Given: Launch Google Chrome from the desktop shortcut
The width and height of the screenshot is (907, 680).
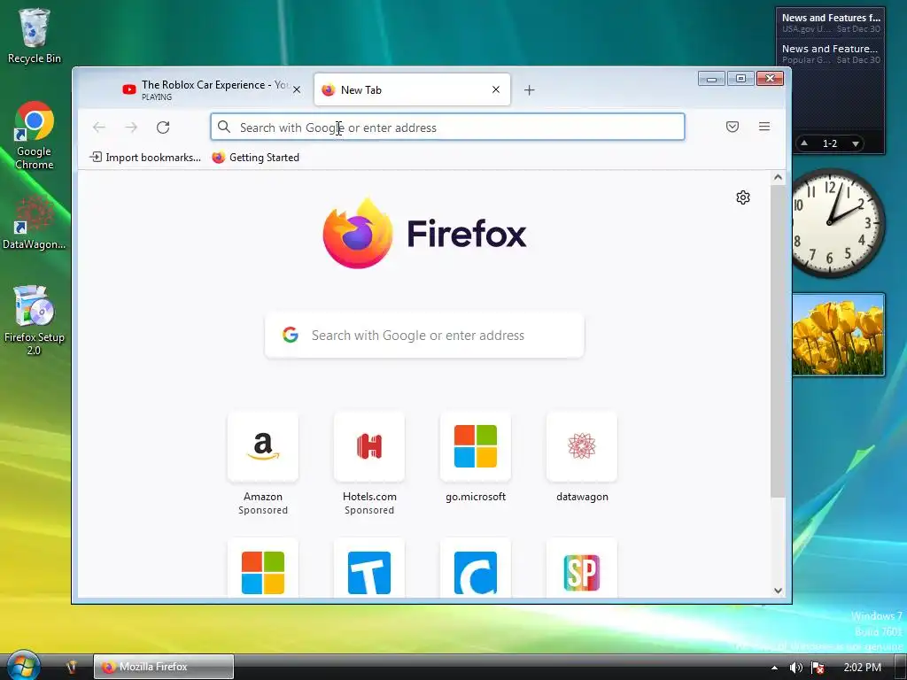Looking at the screenshot, I should (35, 135).
